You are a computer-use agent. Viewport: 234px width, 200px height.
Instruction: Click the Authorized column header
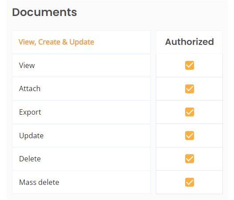190,42
